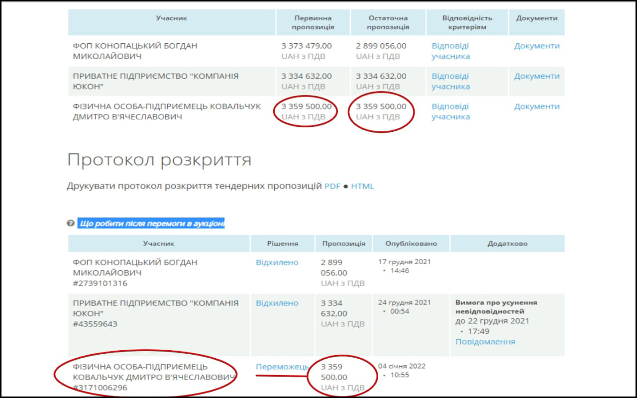
Task: Open PDF version of disclosure protocol
Action: coord(332,187)
